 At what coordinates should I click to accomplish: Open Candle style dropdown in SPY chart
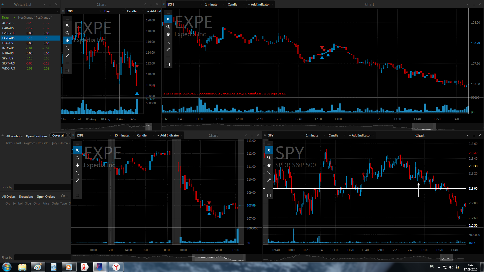337,135
